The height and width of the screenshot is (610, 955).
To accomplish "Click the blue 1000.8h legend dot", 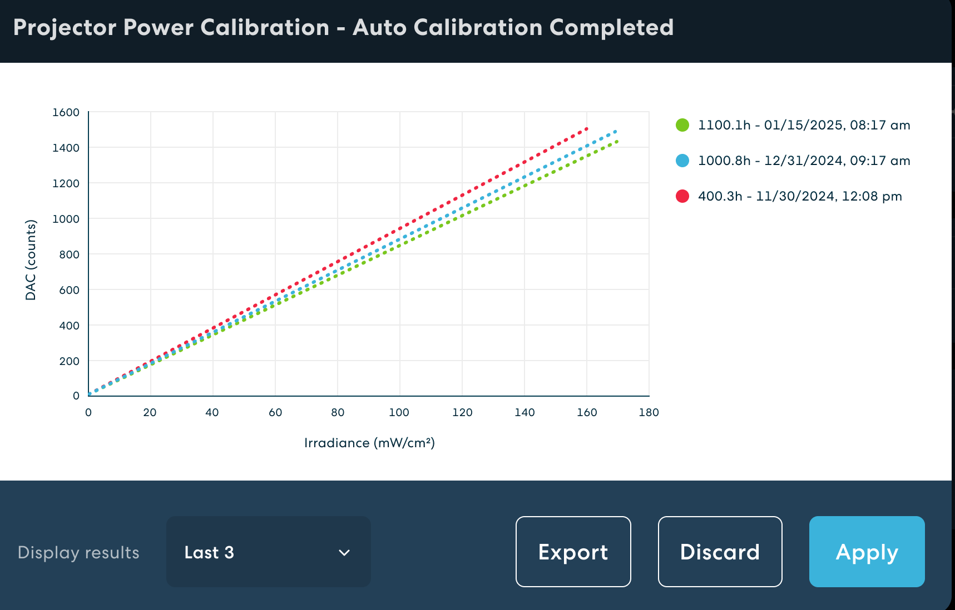I will coord(682,161).
